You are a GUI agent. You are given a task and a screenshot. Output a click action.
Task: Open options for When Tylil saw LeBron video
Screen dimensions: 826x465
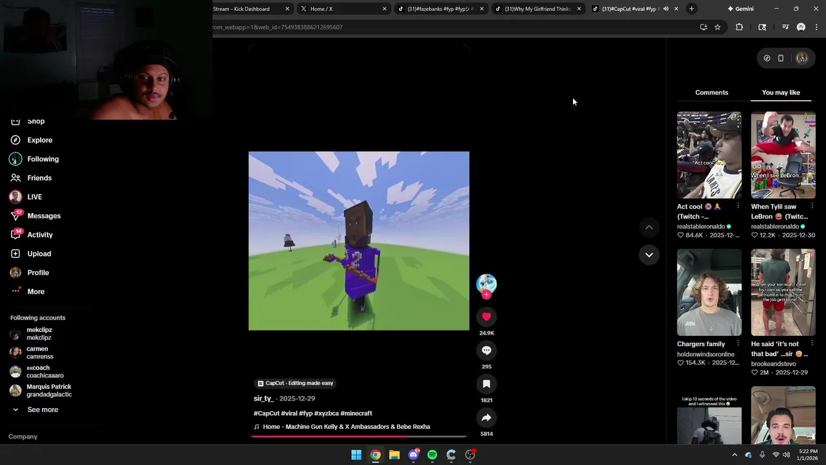click(812, 207)
